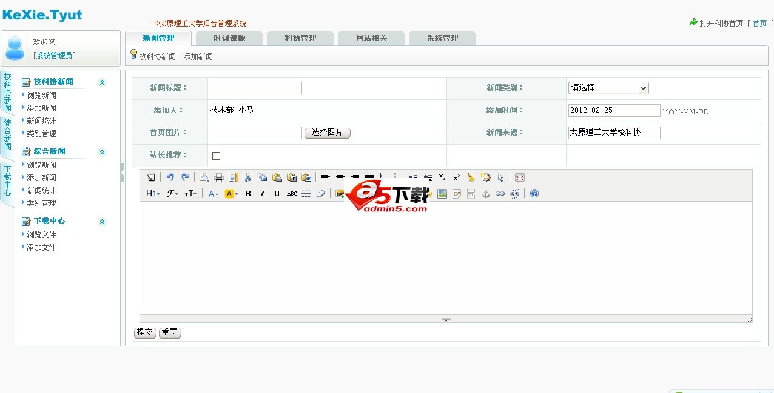Toggle italic formatting

[x=262, y=194]
